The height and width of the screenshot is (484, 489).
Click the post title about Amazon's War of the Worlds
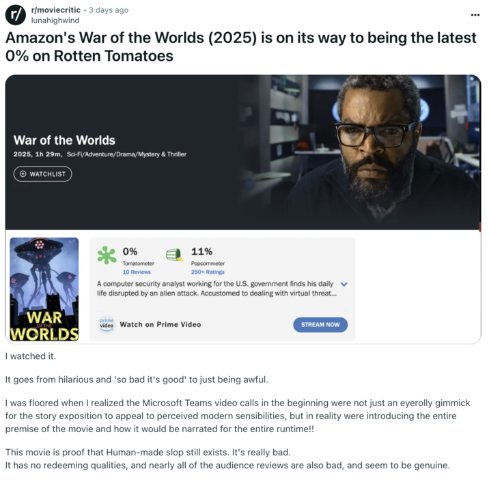(x=241, y=46)
